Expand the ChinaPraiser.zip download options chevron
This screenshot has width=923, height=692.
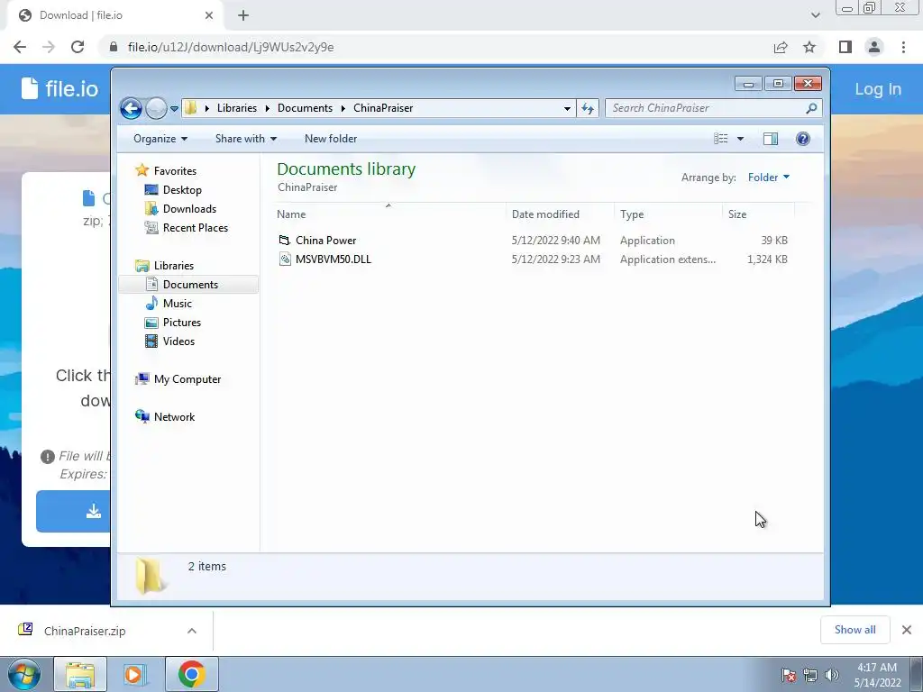point(192,631)
